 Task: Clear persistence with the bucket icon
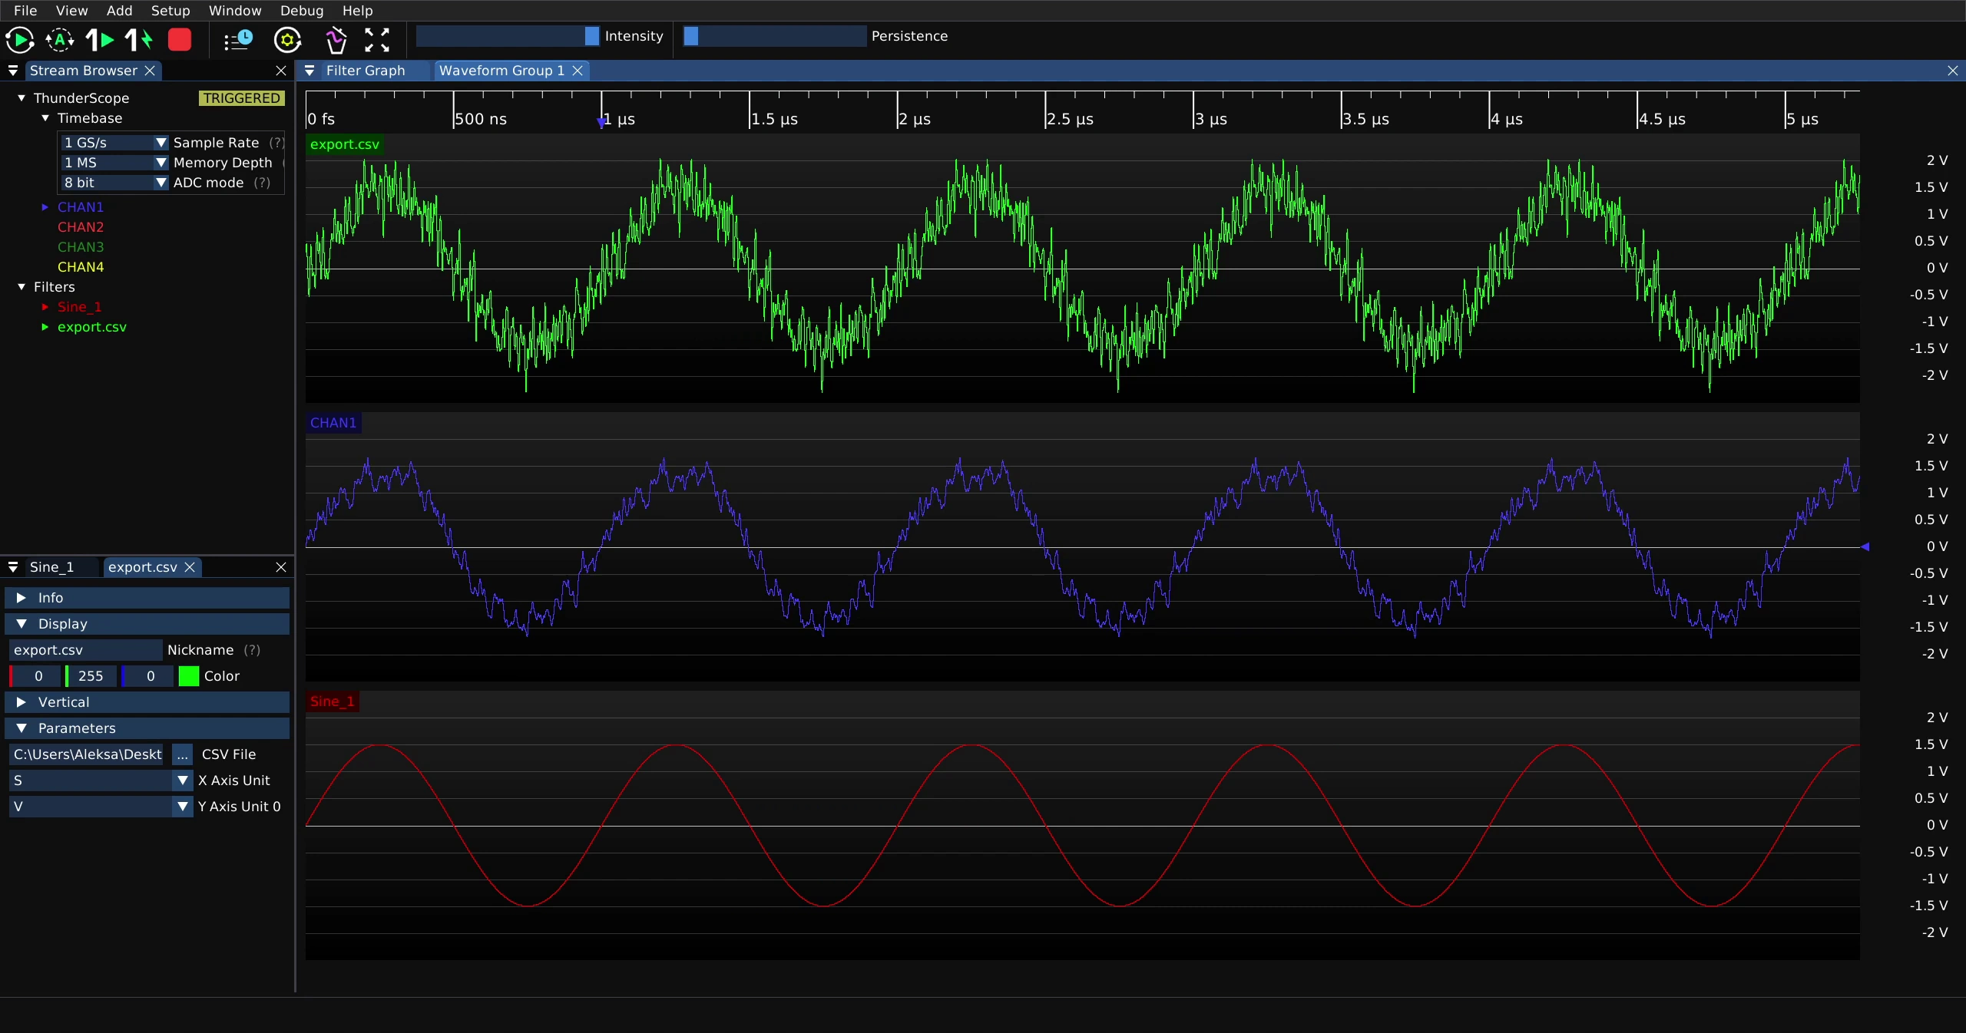336,40
